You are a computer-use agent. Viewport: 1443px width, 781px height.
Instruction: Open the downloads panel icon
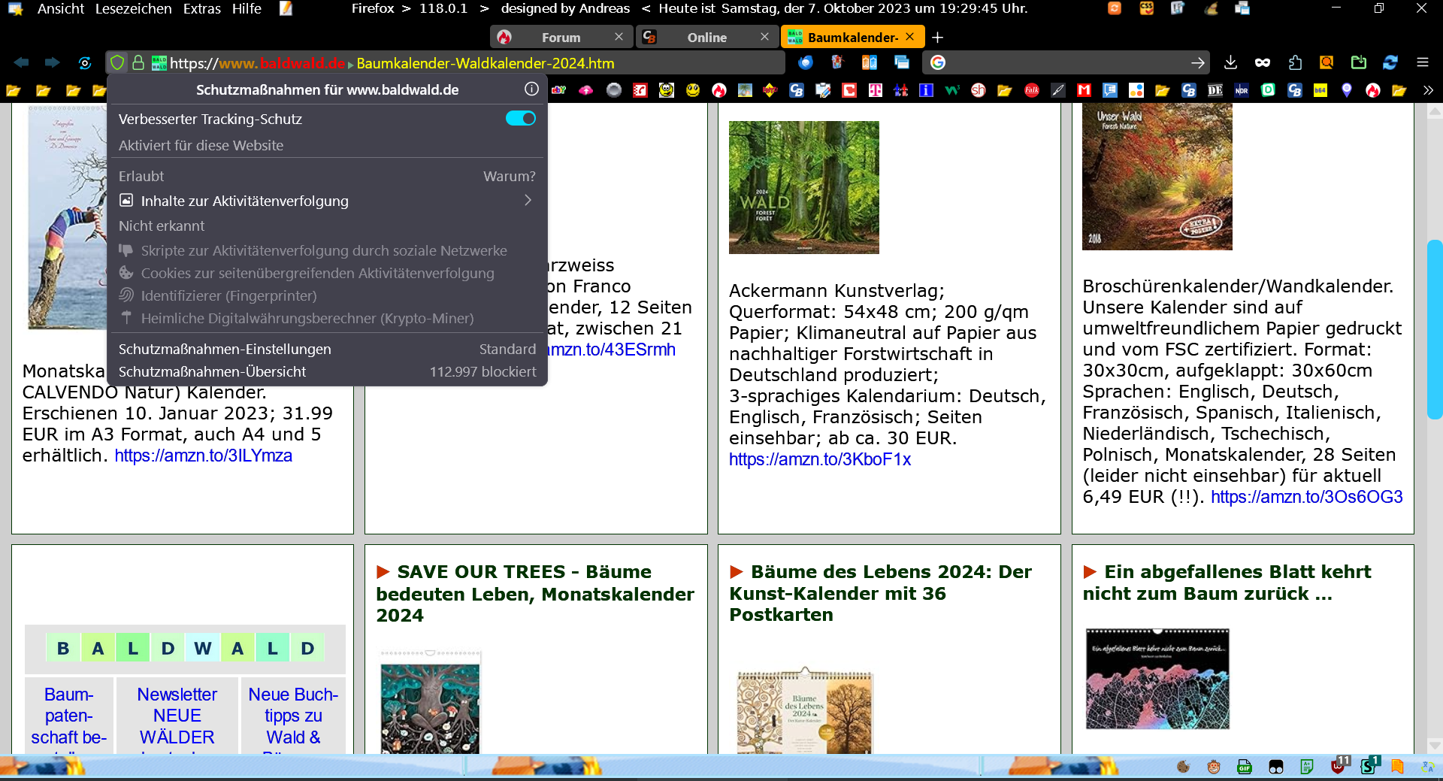[1230, 63]
